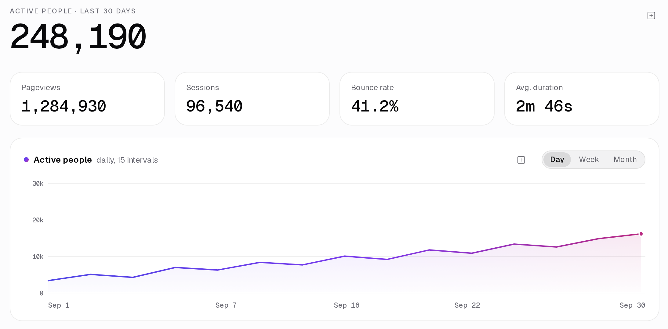Click the Sep 22 axis label
This screenshot has width=668, height=329.
click(467, 305)
